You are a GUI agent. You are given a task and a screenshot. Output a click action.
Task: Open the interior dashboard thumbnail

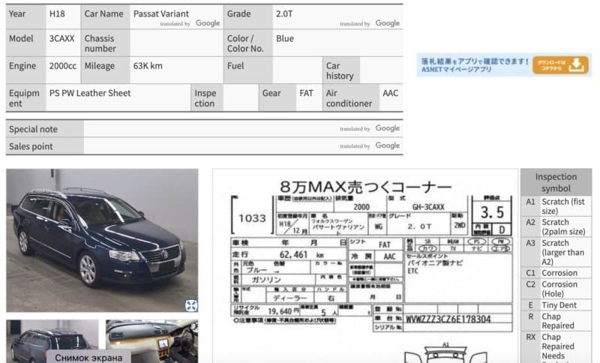pos(152,341)
